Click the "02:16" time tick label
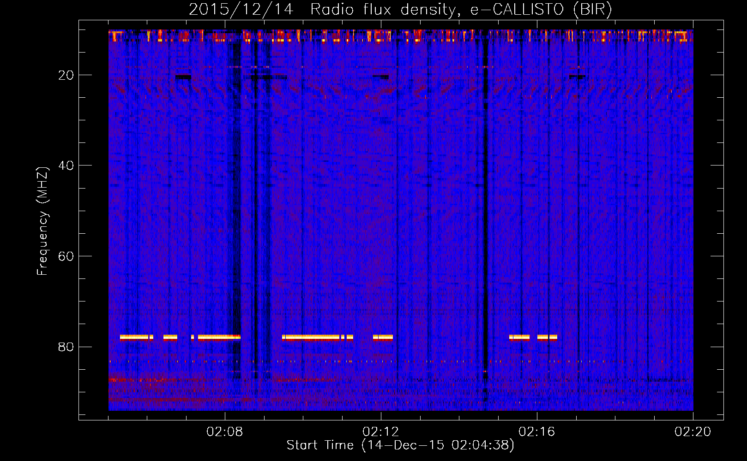 (x=536, y=432)
